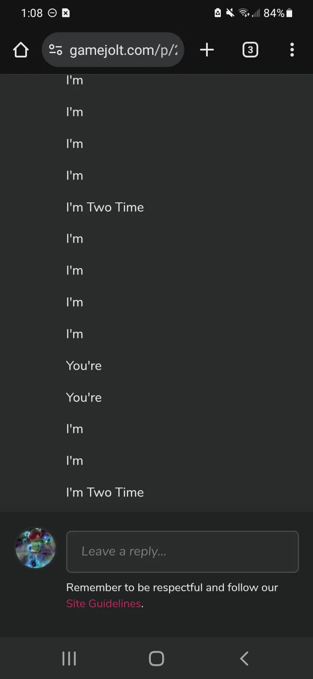Screen dimensions: 313x679
Task: Tap the Android recent apps button
Action: click(x=69, y=659)
